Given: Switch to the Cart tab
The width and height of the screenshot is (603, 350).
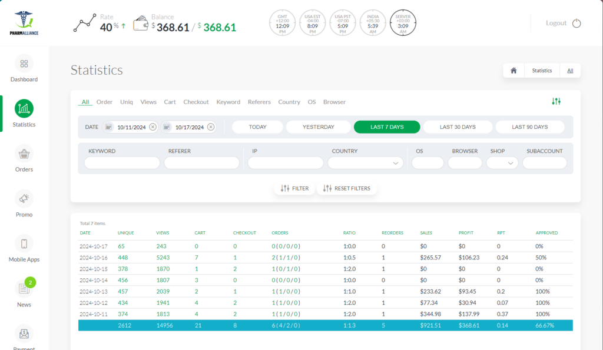Looking at the screenshot, I should point(170,102).
